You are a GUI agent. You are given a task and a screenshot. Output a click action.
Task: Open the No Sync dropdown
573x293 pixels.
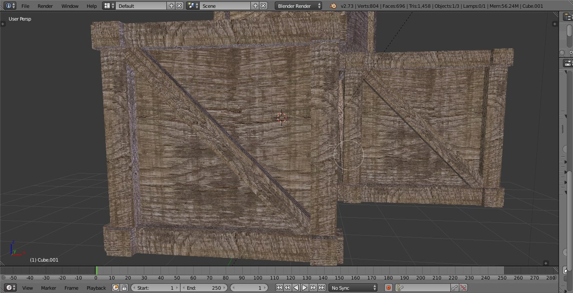point(353,288)
